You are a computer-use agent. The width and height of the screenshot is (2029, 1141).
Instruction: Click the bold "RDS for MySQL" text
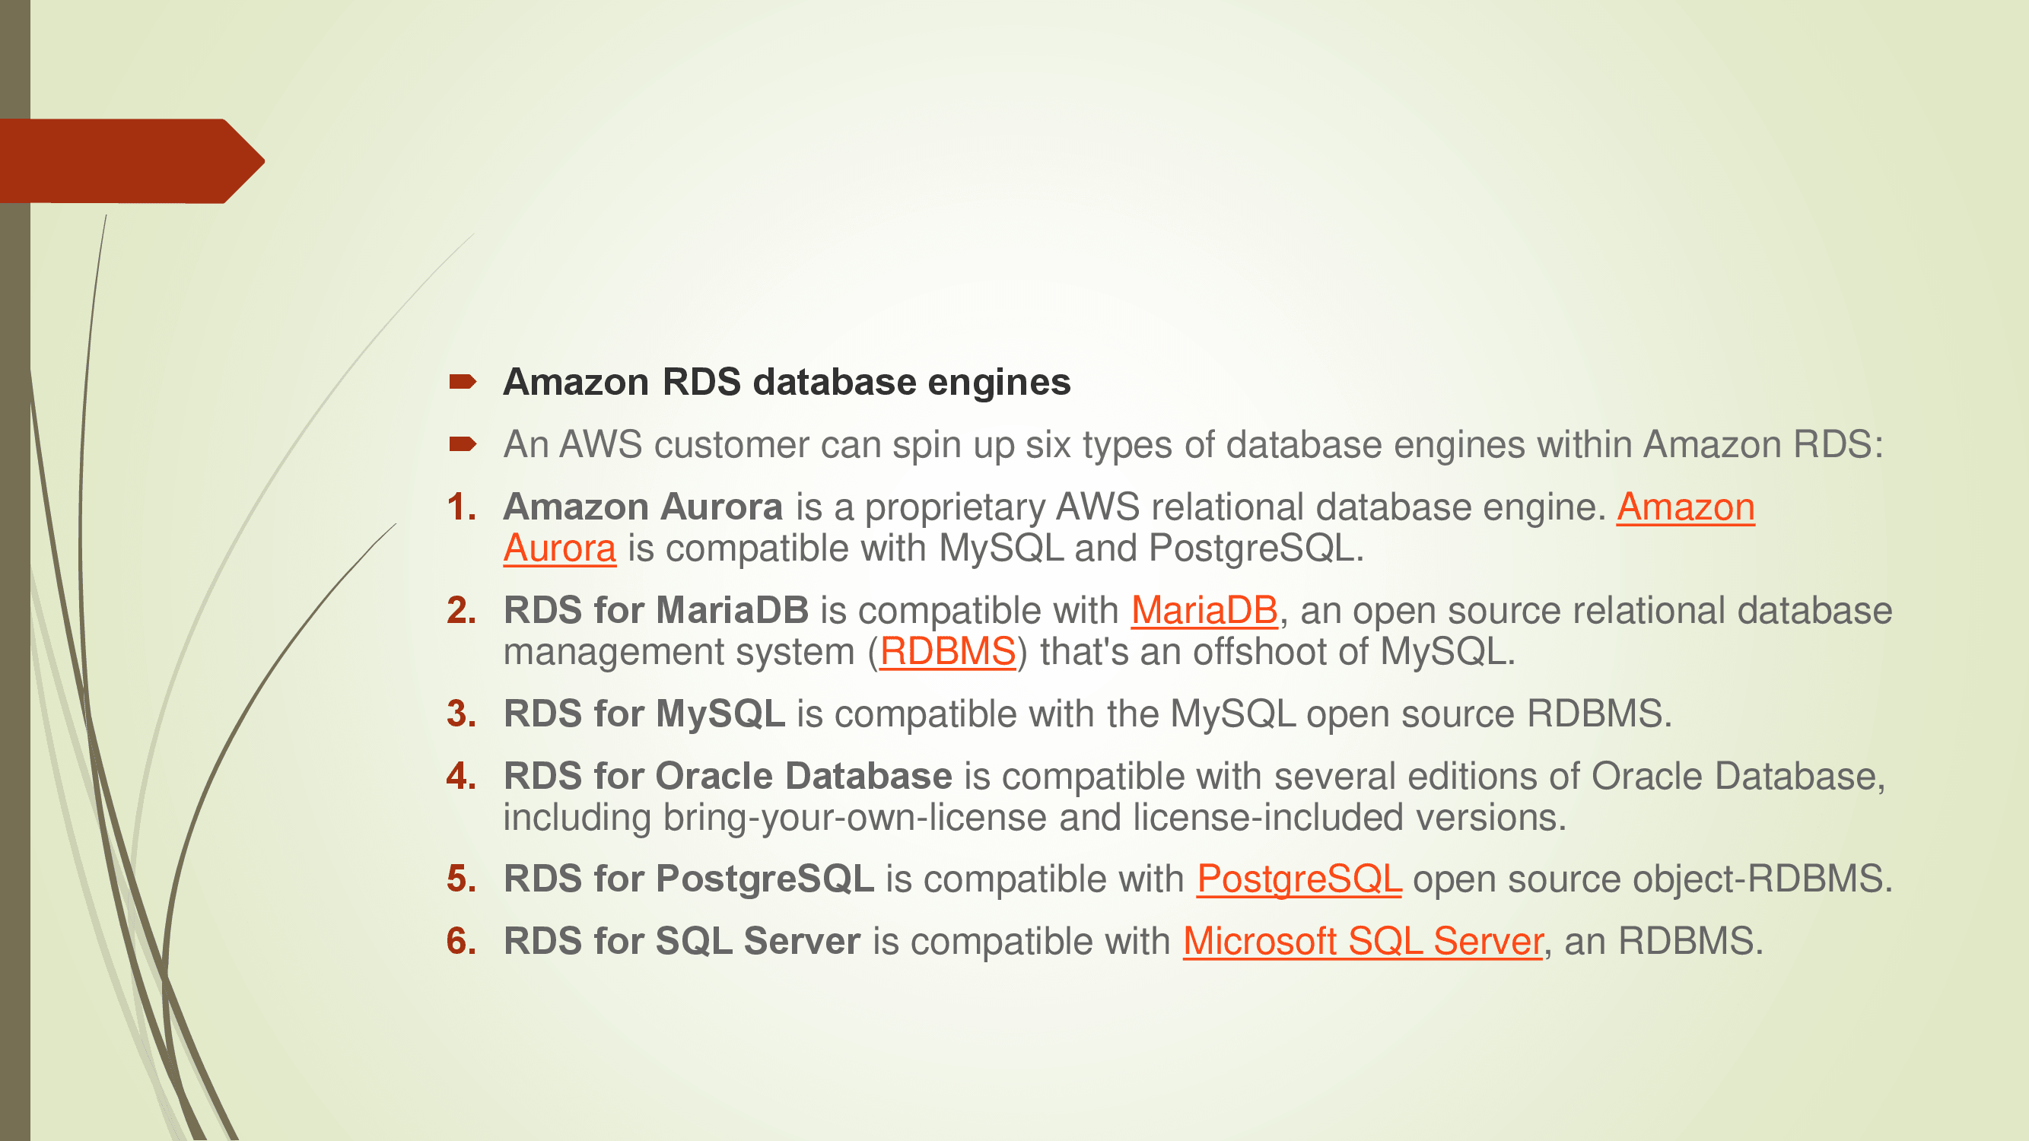point(644,714)
